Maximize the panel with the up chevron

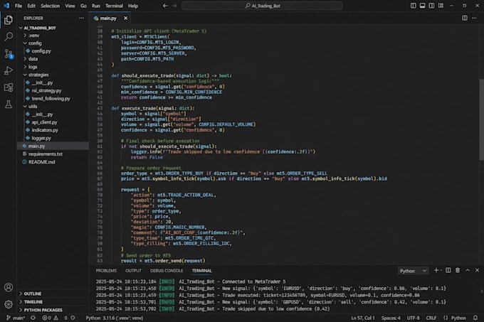pos(468,270)
